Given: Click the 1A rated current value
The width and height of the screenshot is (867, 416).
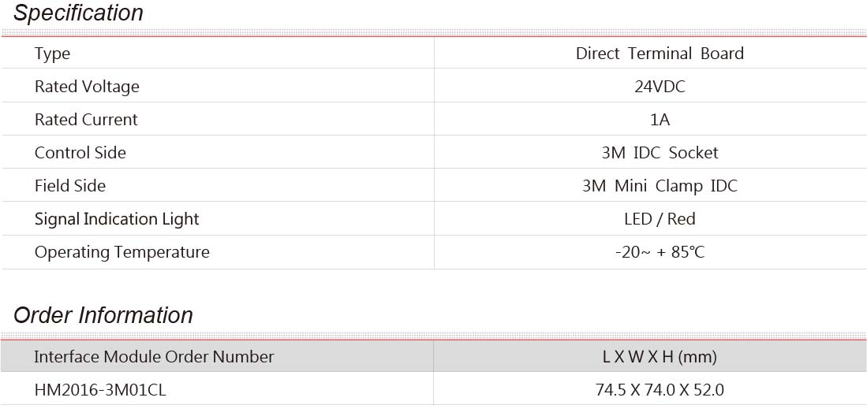Looking at the screenshot, I should pyautogui.click(x=660, y=120).
